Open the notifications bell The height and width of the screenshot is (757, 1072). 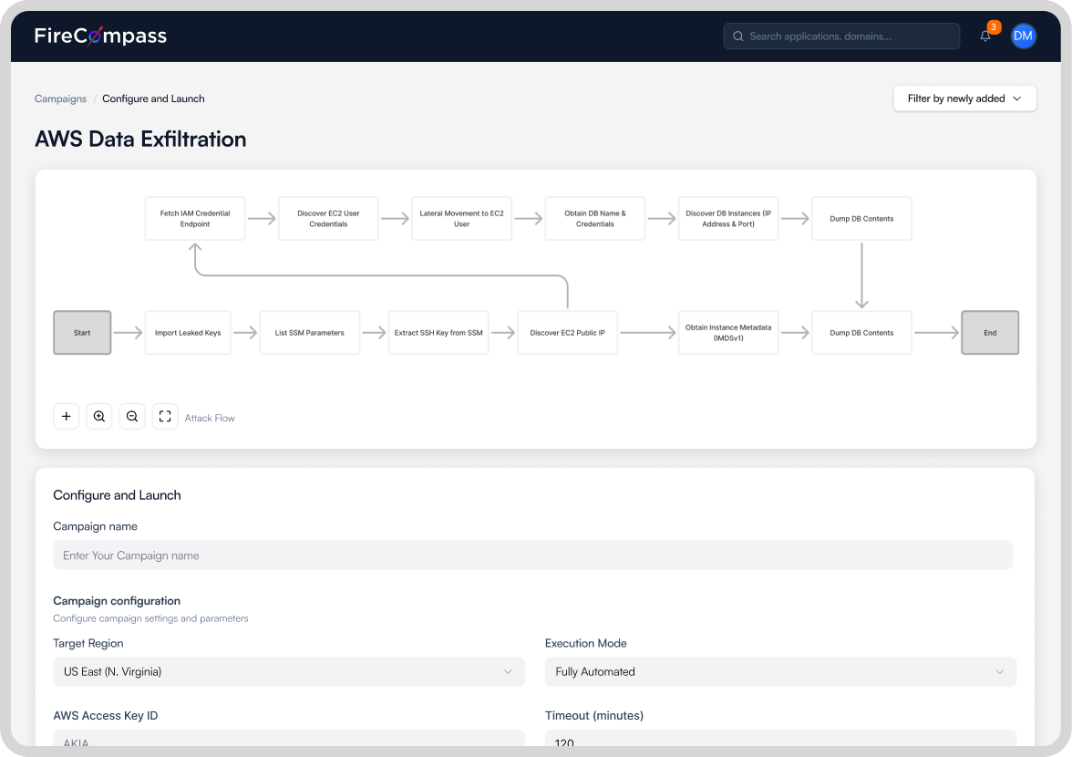pyautogui.click(x=985, y=36)
